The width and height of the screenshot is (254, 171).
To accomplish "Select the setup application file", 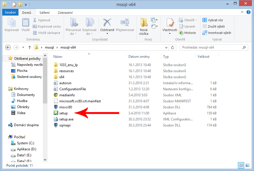I will click(63, 113).
